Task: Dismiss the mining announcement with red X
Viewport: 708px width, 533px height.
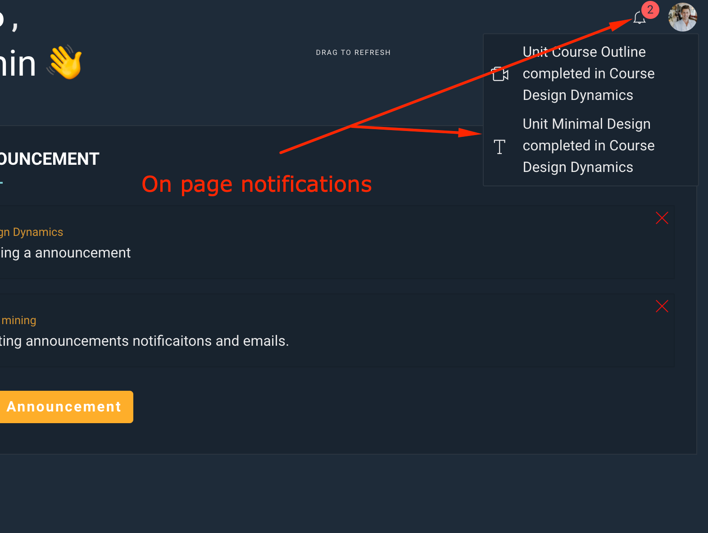Action: [x=662, y=306]
